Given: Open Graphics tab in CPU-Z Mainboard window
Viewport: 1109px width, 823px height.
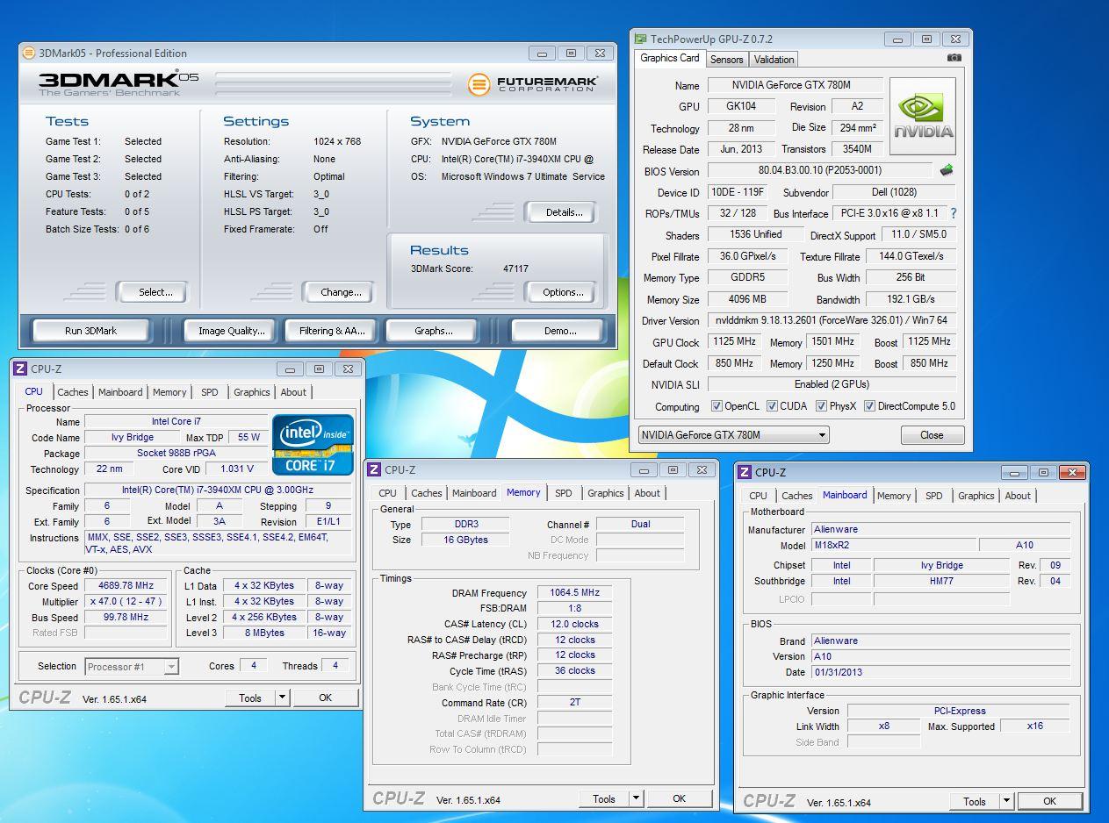Looking at the screenshot, I should pyautogui.click(x=976, y=496).
